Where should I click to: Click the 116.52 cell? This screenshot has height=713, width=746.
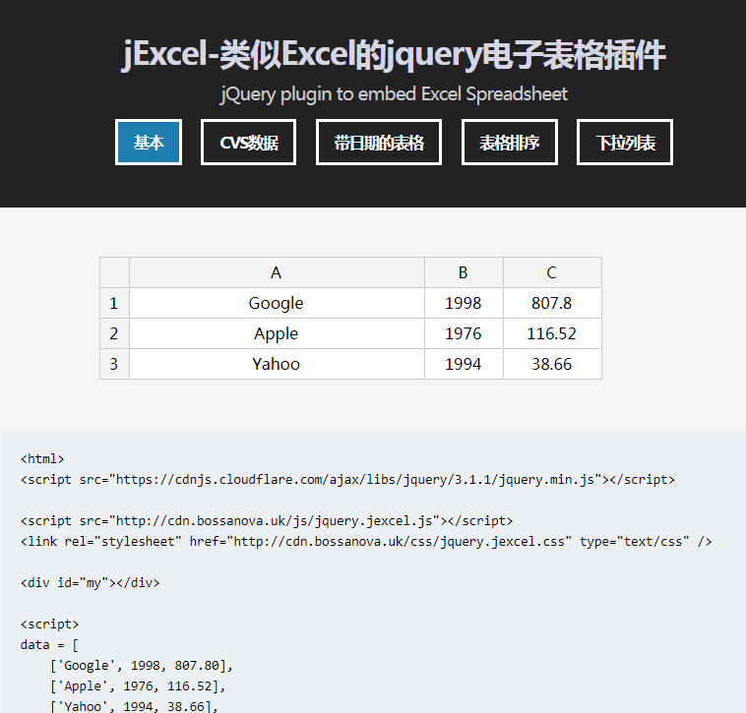pyautogui.click(x=552, y=333)
